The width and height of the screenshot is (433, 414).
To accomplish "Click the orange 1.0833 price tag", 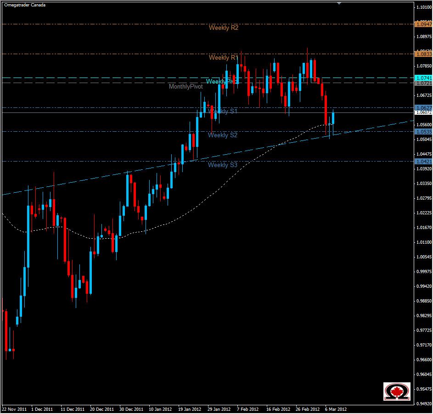I will tap(423, 54).
